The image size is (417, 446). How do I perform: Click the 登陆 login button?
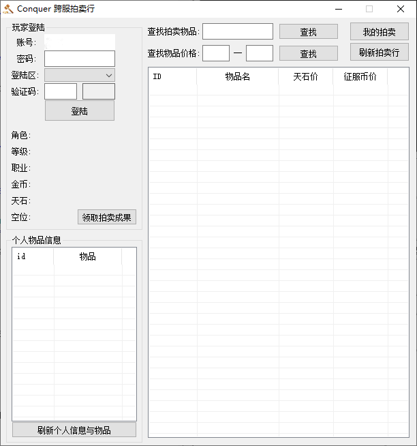(80, 110)
